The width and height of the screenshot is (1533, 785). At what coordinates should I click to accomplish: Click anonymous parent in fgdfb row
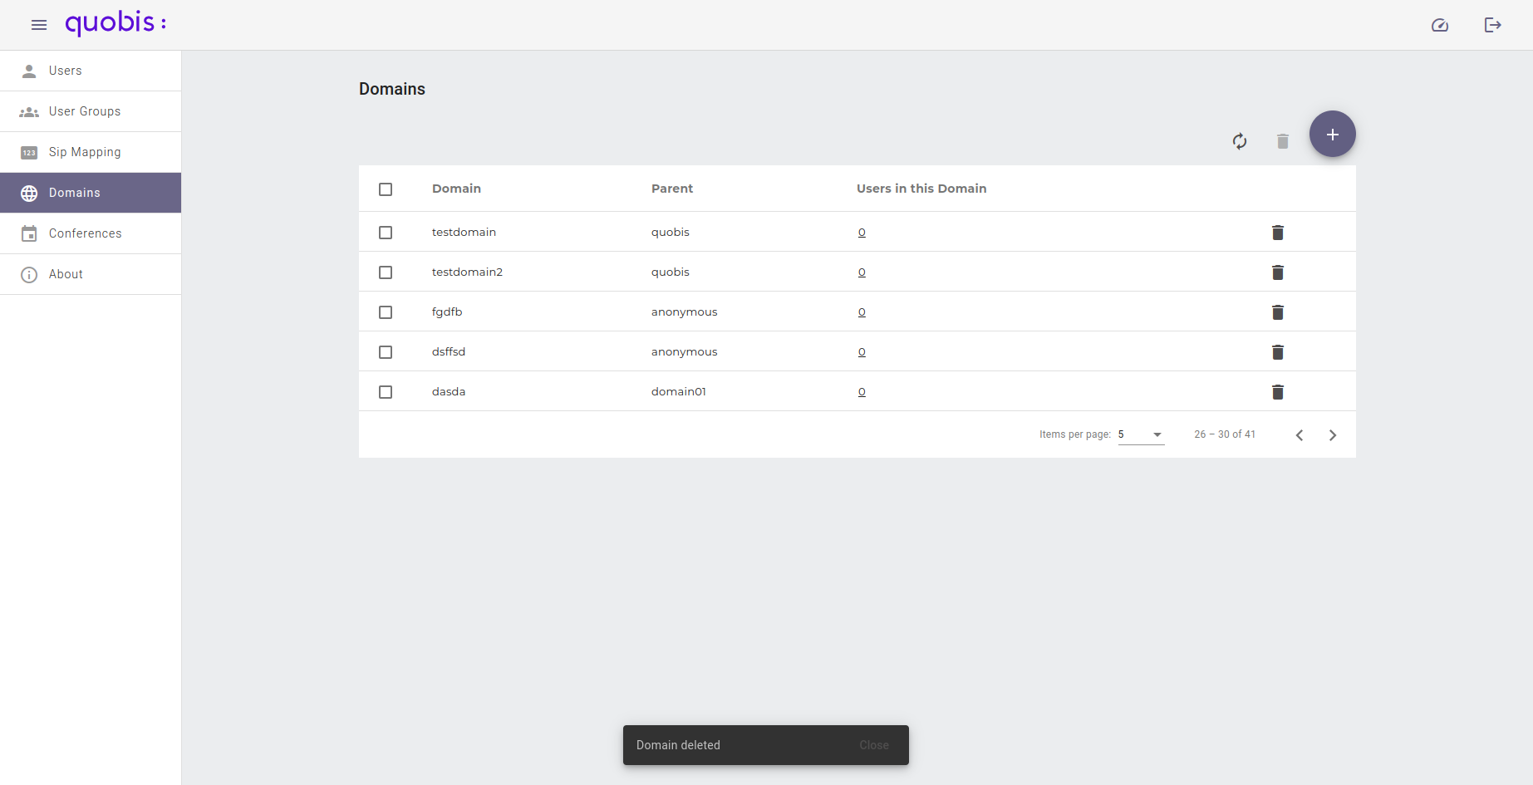click(x=684, y=312)
